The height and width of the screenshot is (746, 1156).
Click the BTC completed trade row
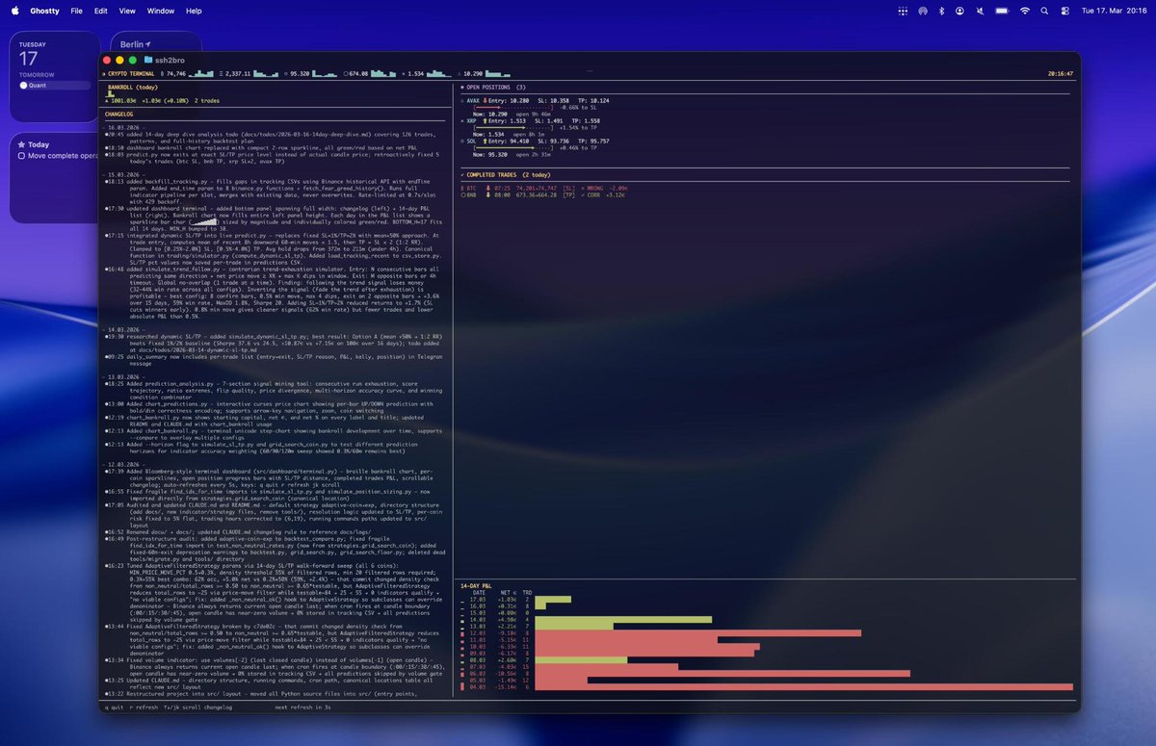tap(544, 188)
